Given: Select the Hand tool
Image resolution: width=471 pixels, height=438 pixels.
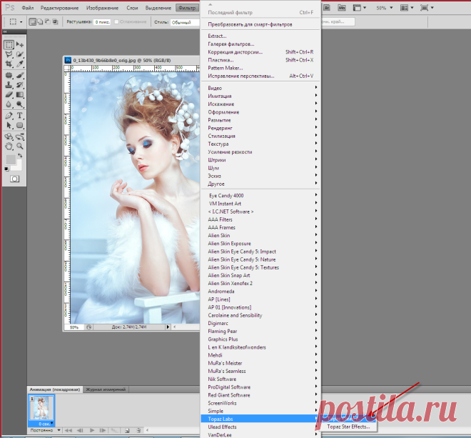Looking at the screenshot, I should 9,146.
